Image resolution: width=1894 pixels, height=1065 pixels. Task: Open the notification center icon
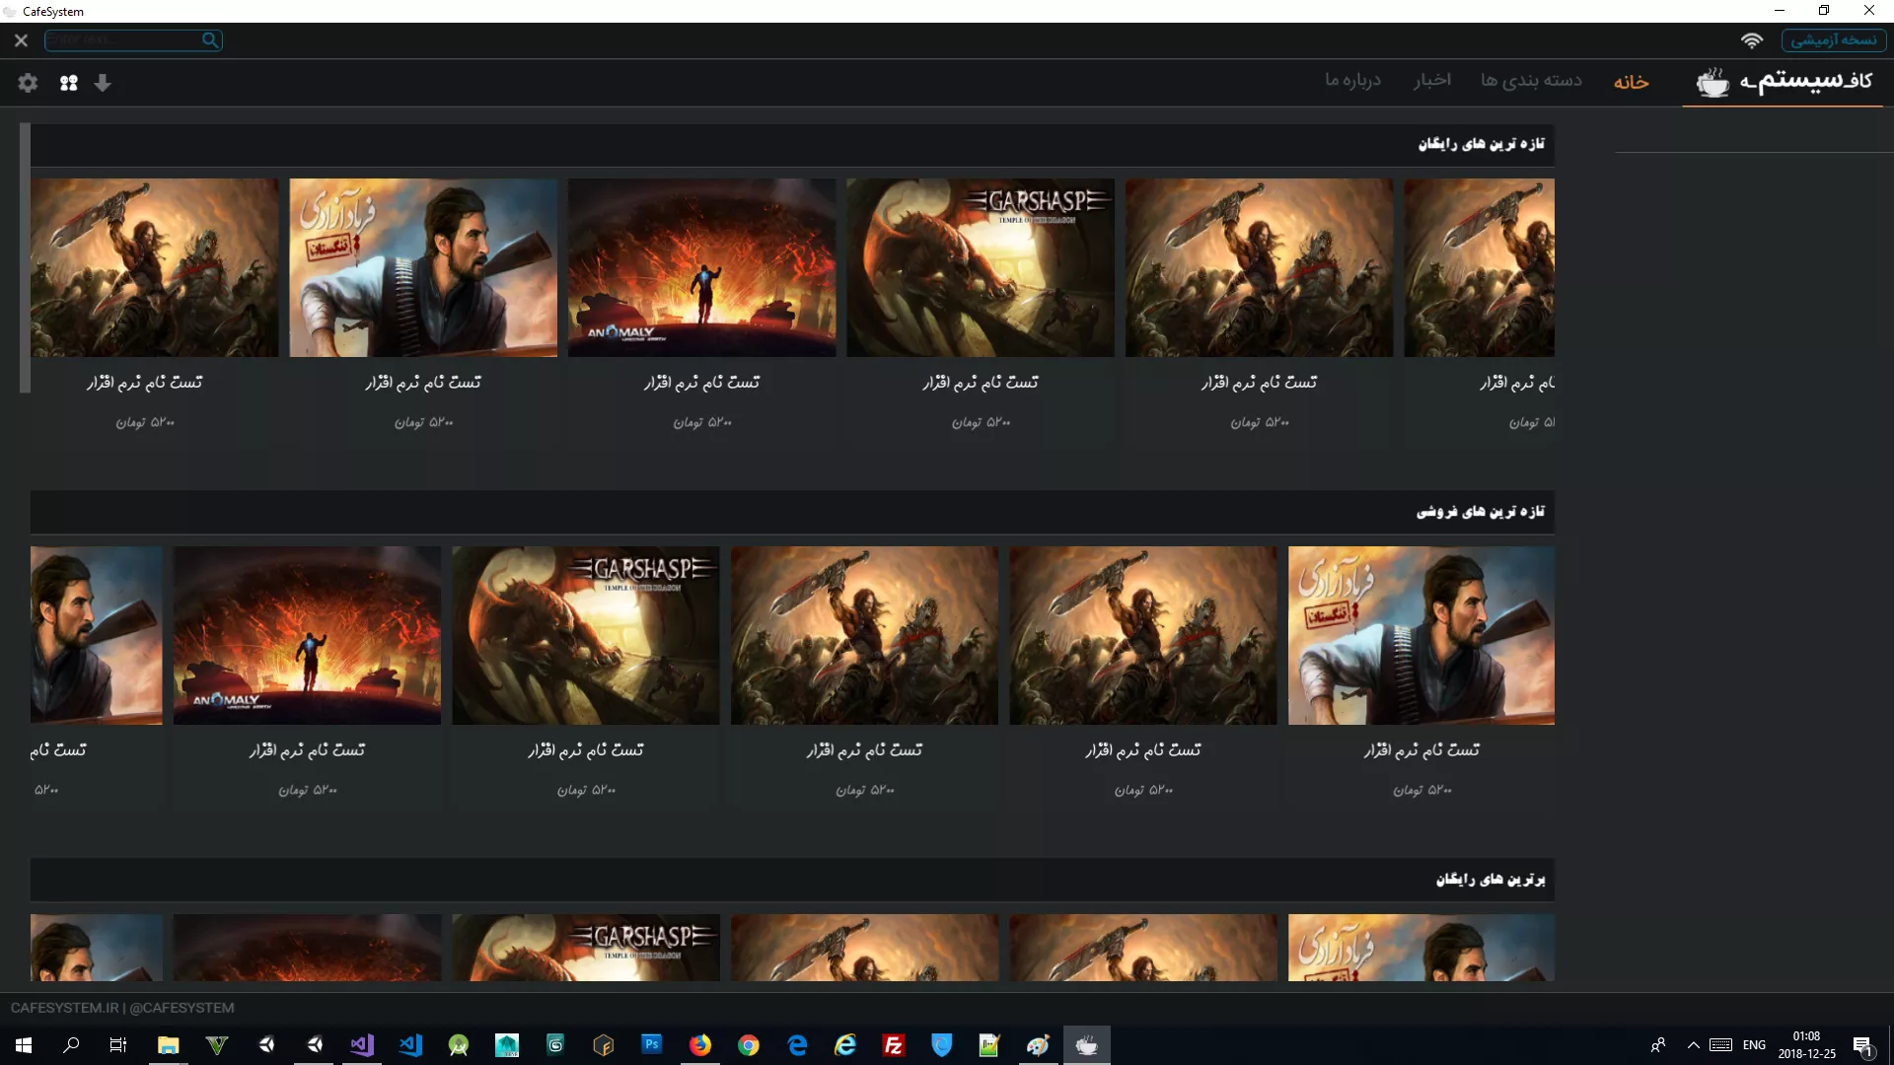(x=1862, y=1045)
